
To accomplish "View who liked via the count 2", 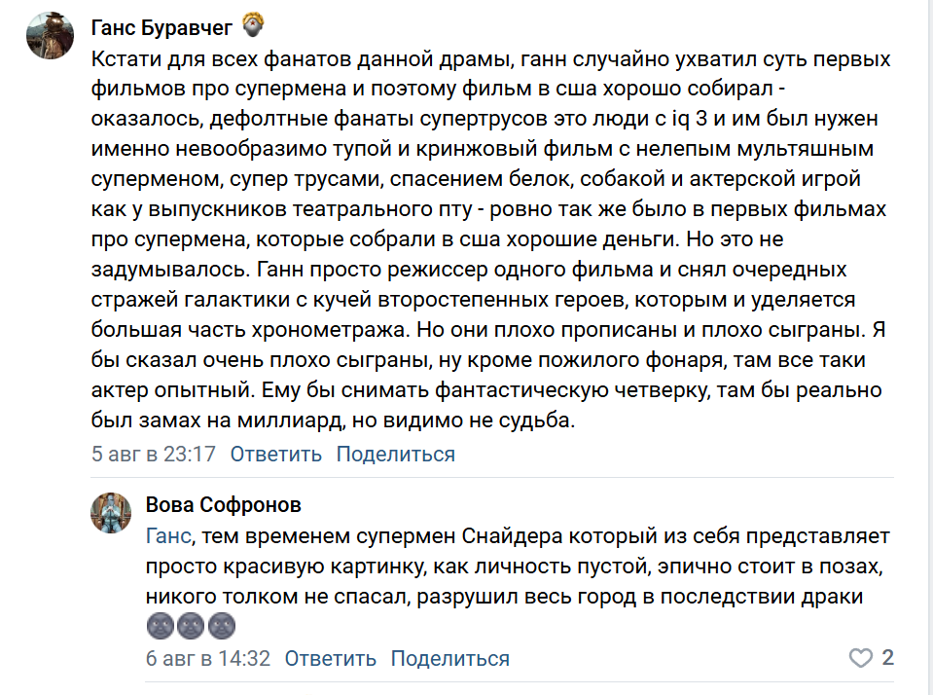I will pyautogui.click(x=887, y=658).
